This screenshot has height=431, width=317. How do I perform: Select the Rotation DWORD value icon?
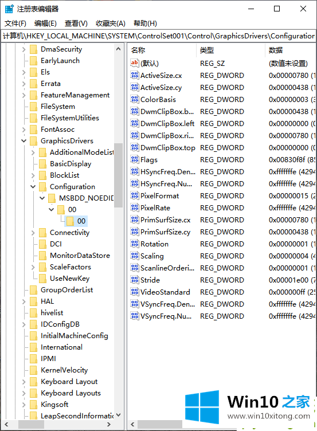pyautogui.click(x=135, y=244)
